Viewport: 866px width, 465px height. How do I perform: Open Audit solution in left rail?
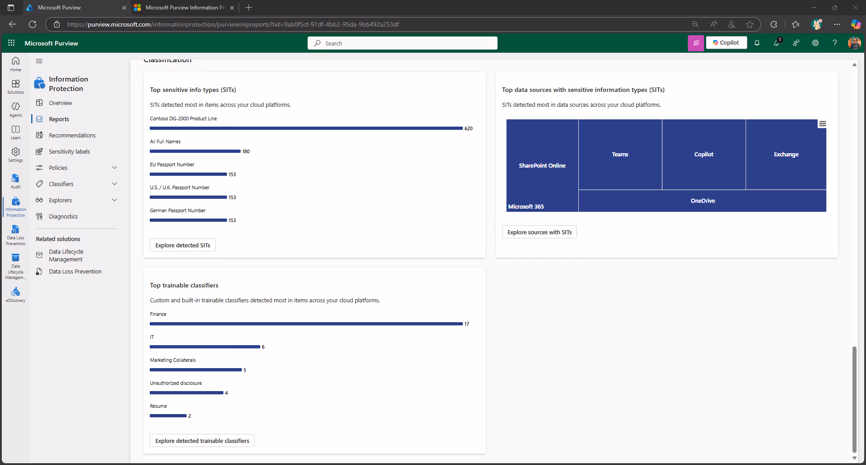click(16, 181)
